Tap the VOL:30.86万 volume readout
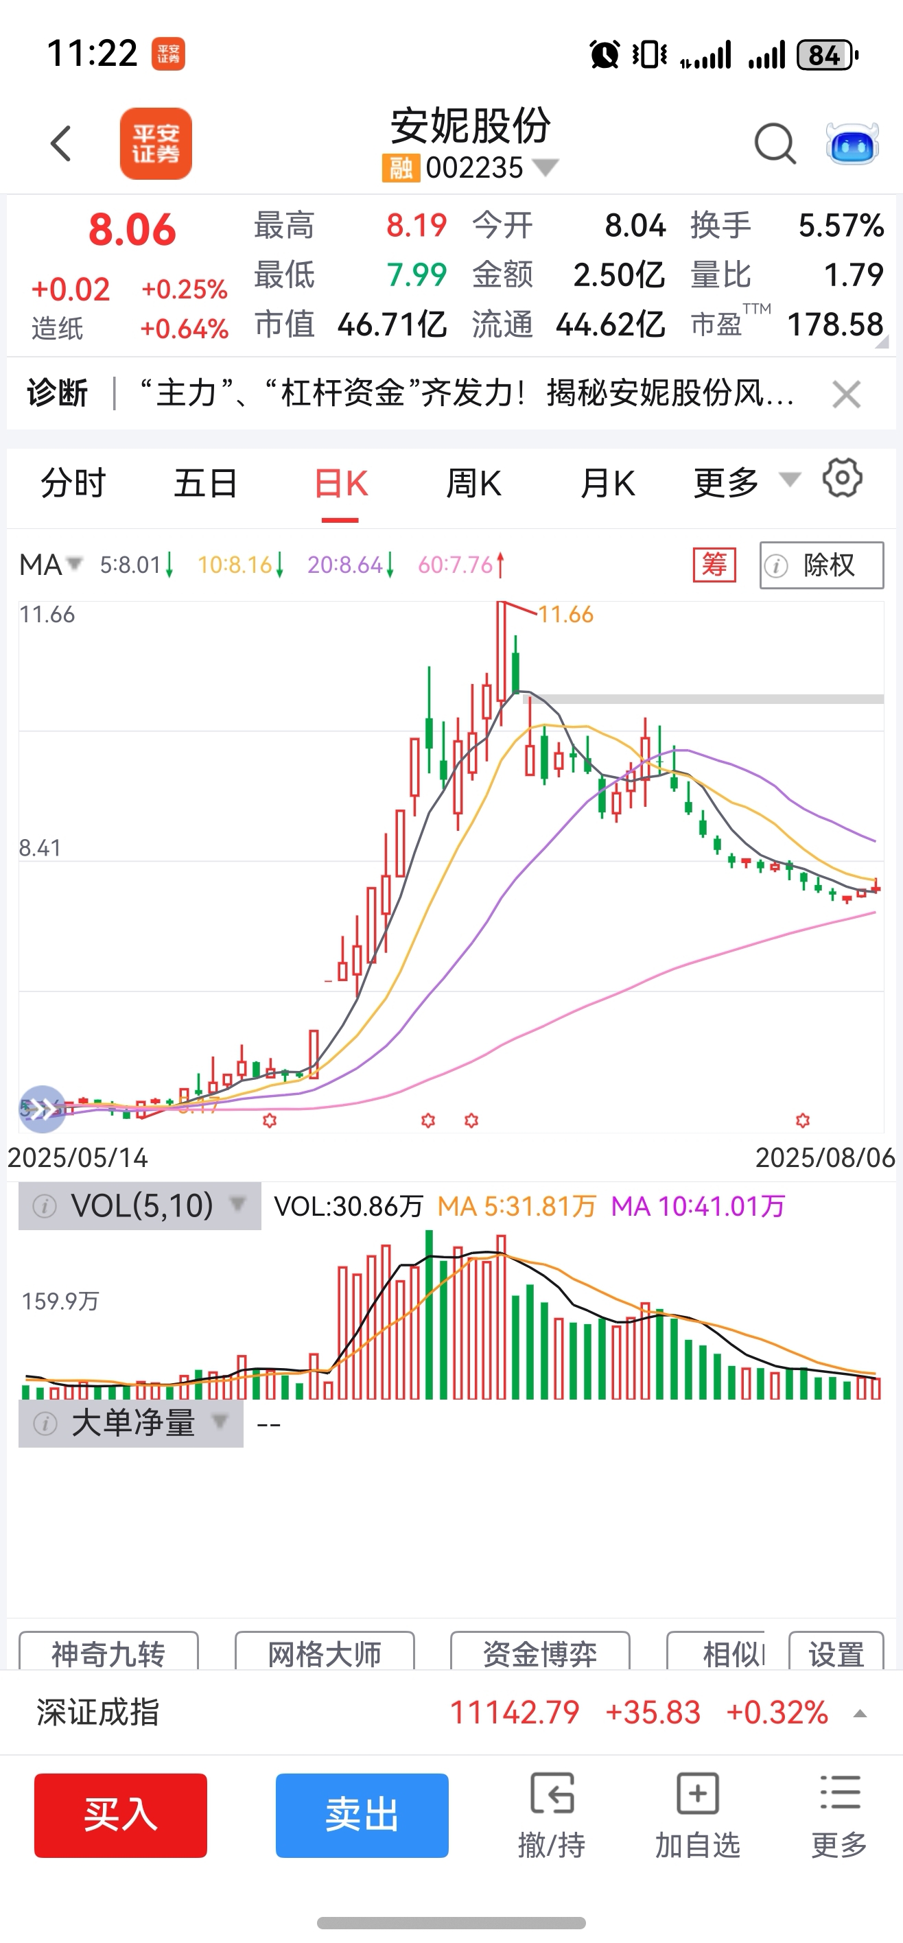 (x=348, y=1206)
